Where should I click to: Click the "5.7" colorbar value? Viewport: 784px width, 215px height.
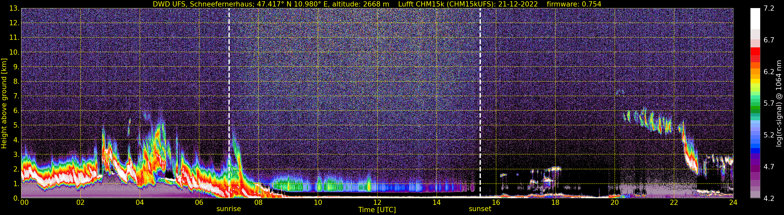[769, 104]
